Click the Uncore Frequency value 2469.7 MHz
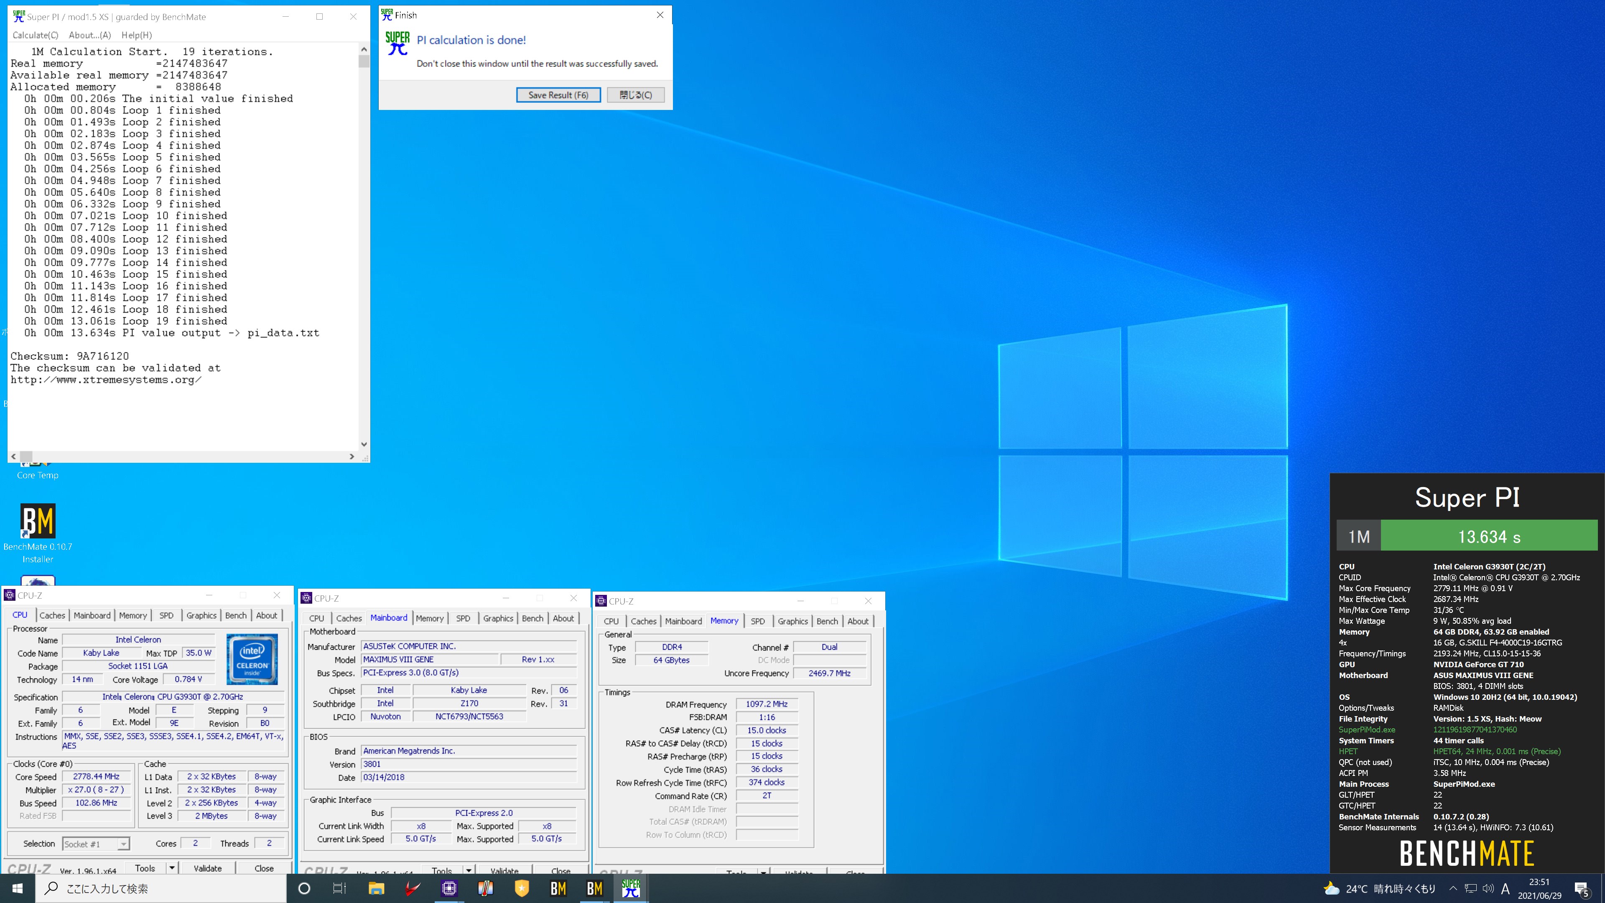 [829, 673]
